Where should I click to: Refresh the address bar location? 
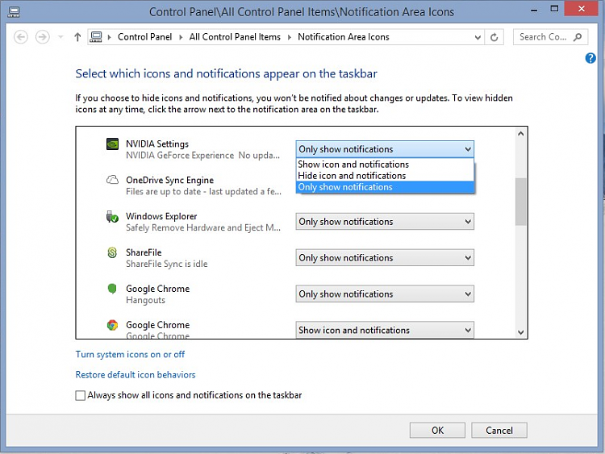[494, 37]
